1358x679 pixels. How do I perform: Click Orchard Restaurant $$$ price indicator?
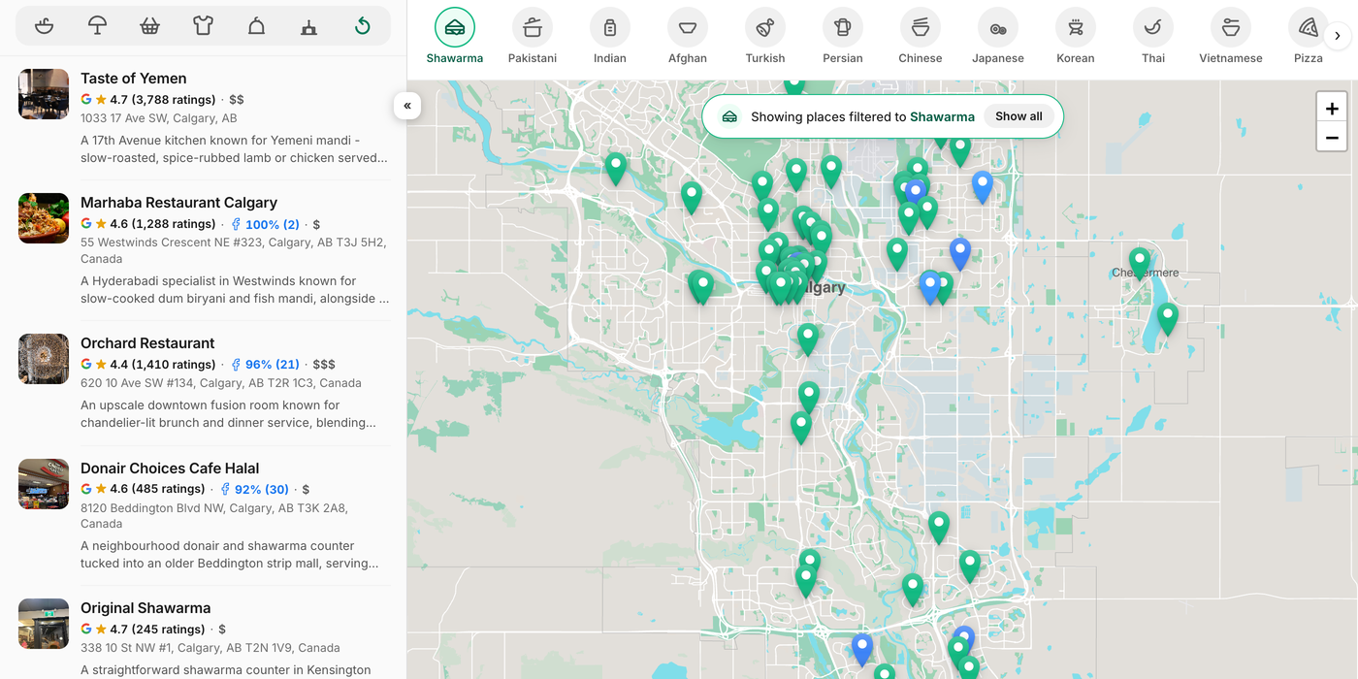324,365
